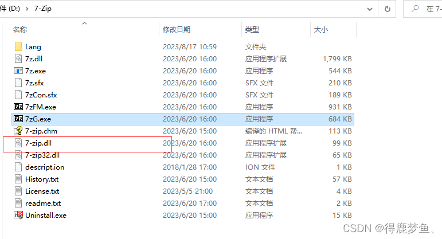The image size is (442, 239).
Task: Sort by 类型 column header
Action: tap(252, 29)
